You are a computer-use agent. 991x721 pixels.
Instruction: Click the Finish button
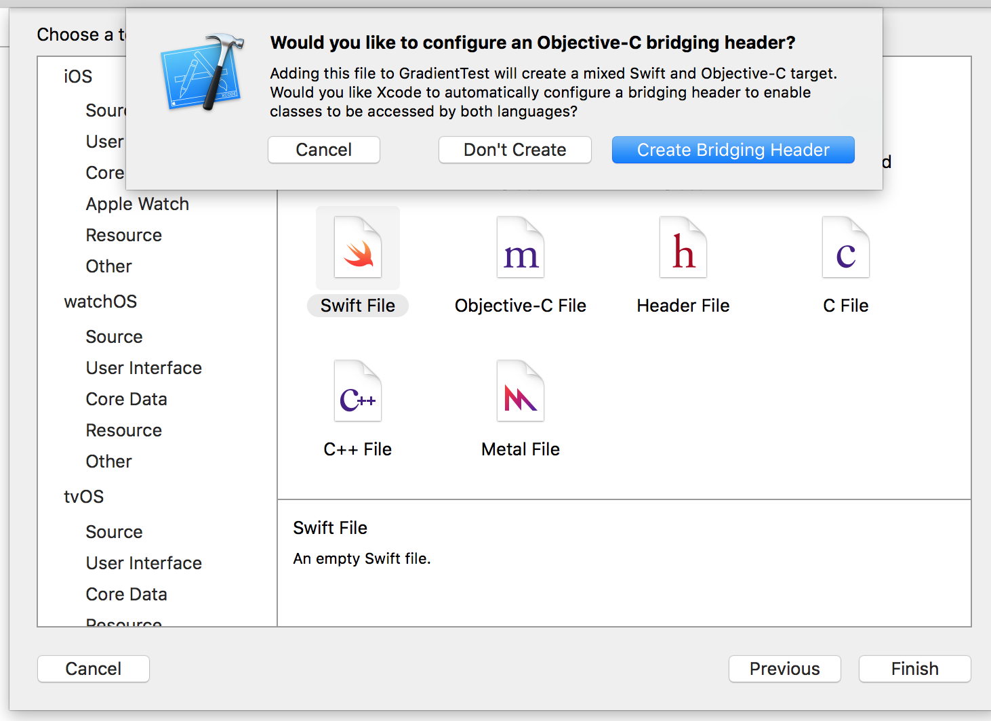[x=914, y=669]
